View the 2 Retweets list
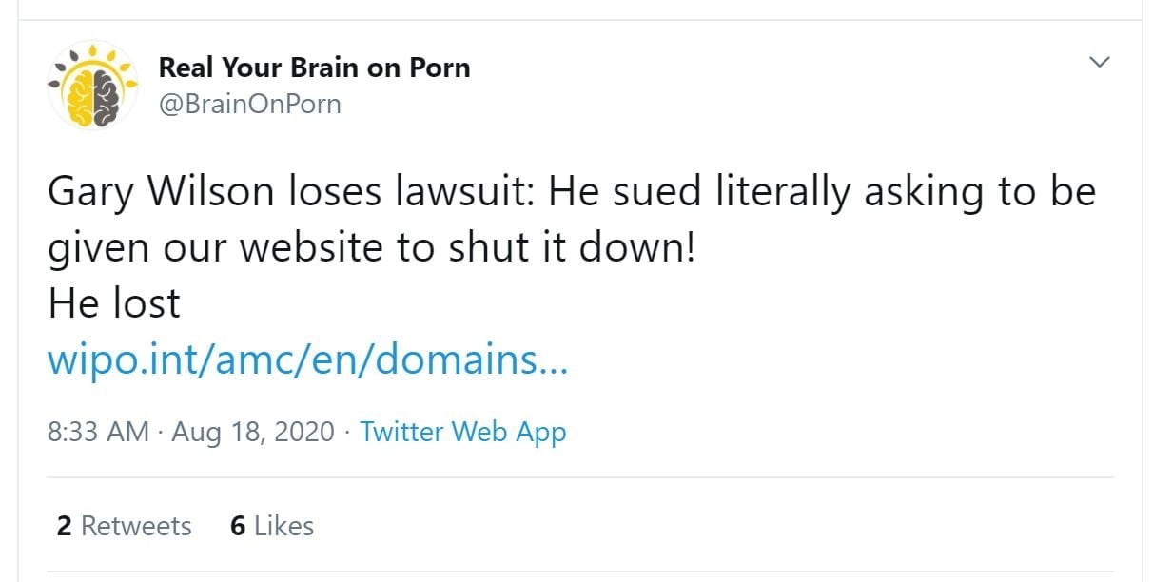1153x582 pixels. (x=124, y=526)
